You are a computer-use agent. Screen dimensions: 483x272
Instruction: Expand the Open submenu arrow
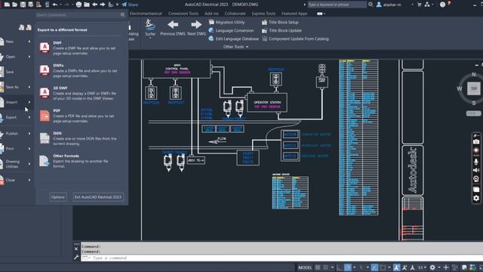pos(29,57)
